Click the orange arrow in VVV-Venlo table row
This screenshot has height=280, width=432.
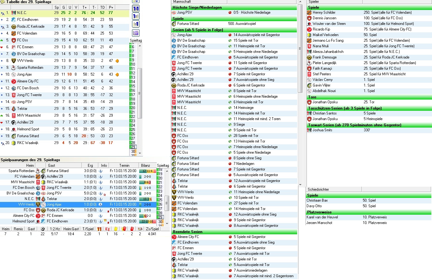117,61
